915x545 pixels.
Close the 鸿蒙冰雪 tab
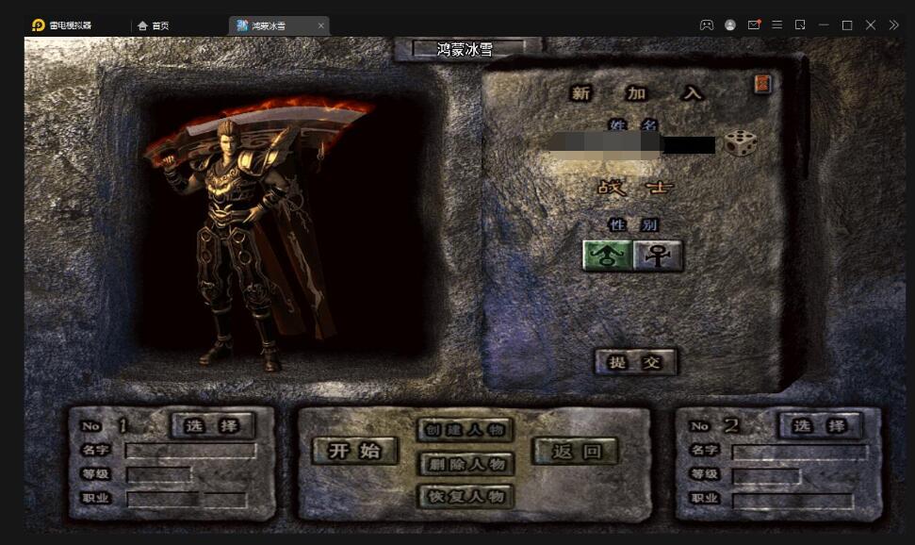tap(321, 25)
